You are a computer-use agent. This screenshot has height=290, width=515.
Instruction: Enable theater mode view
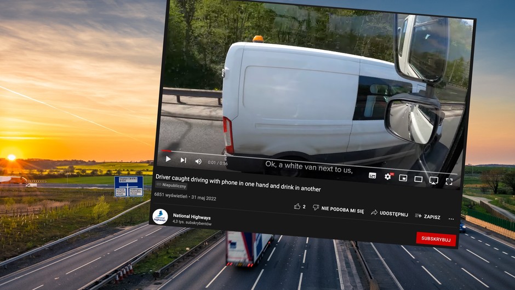pos(418,179)
